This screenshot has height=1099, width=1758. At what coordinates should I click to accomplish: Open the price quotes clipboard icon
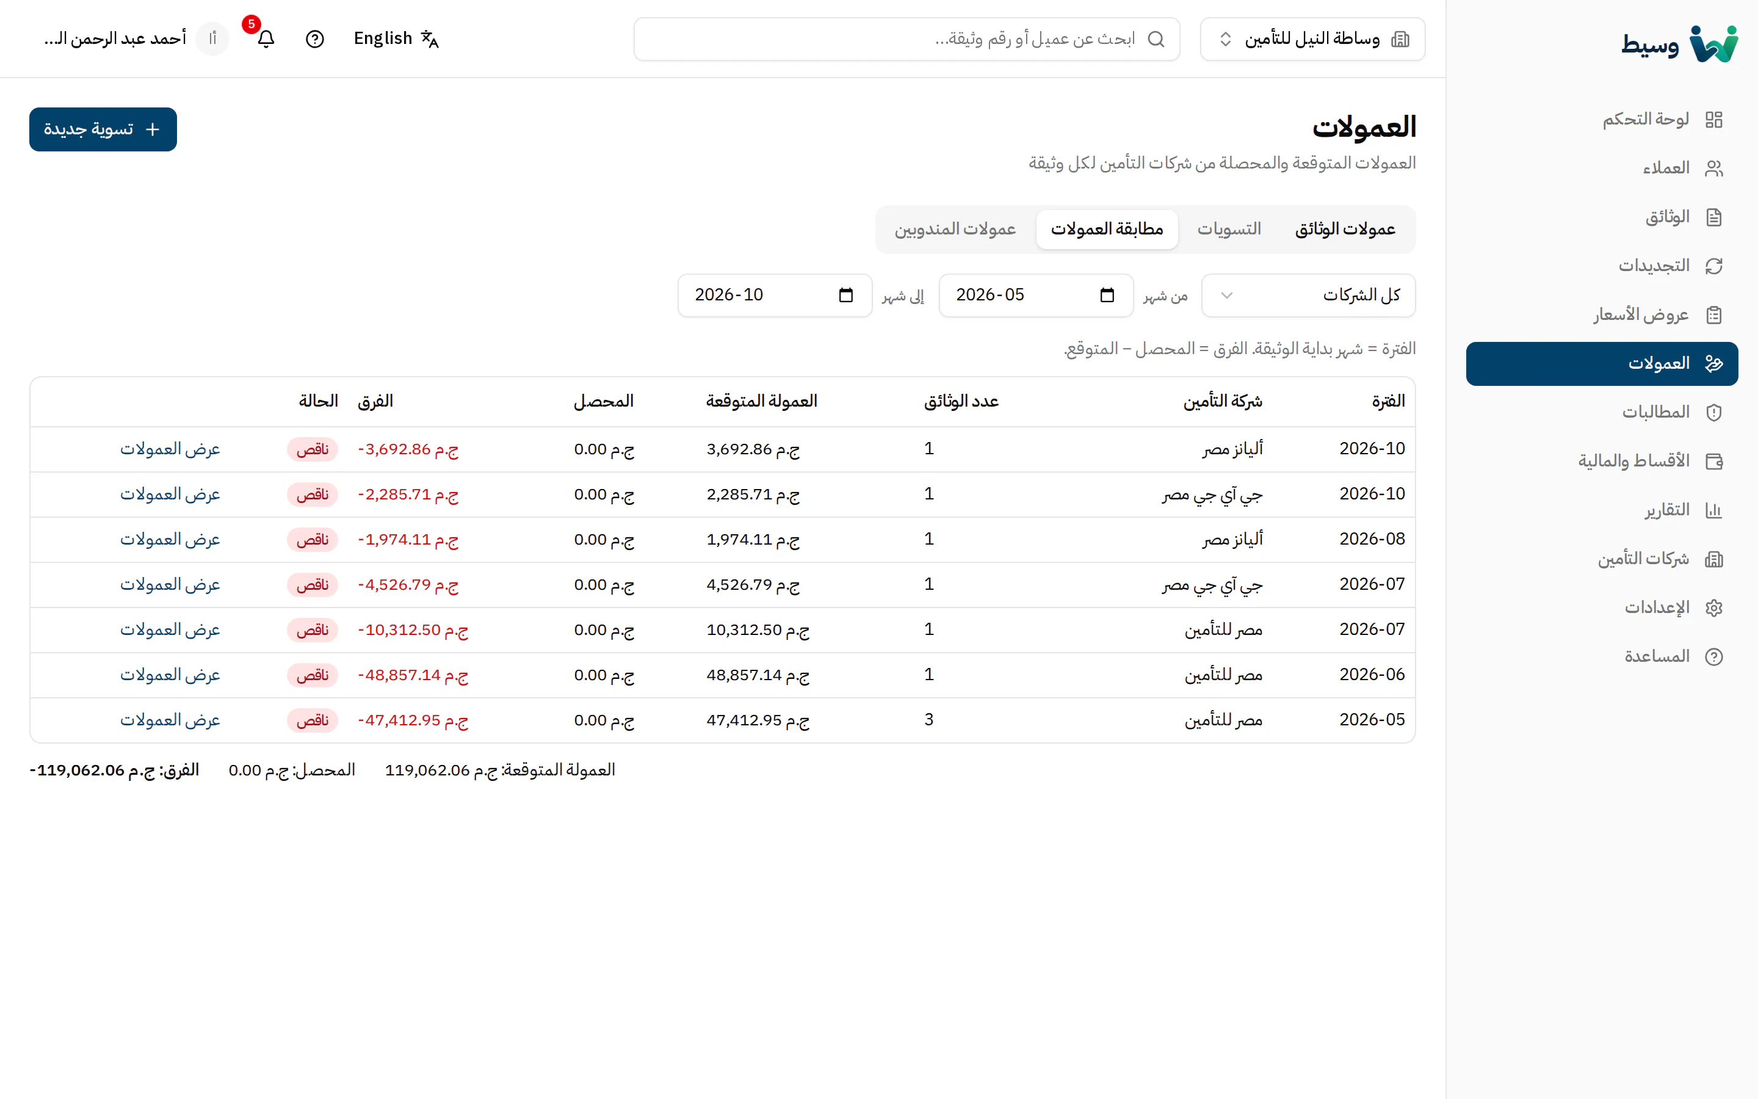coord(1713,314)
